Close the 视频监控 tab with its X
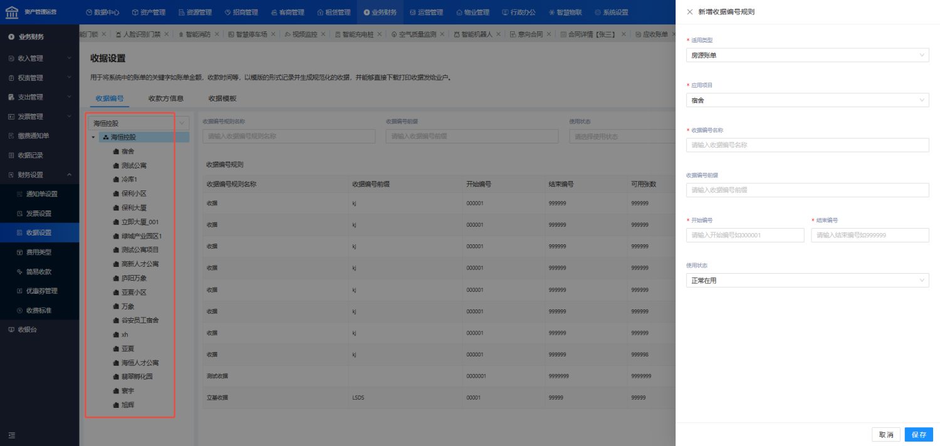 click(325, 34)
